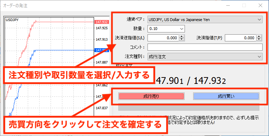Expand the 数量 volume dropdown arrow
The image size is (269, 136).
point(182,29)
